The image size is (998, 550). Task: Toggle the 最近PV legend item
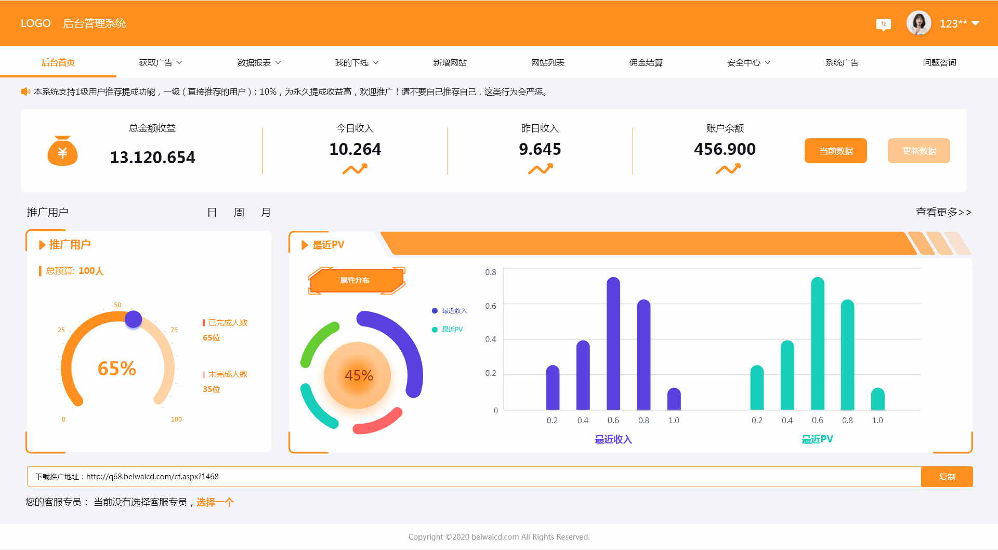click(x=448, y=330)
